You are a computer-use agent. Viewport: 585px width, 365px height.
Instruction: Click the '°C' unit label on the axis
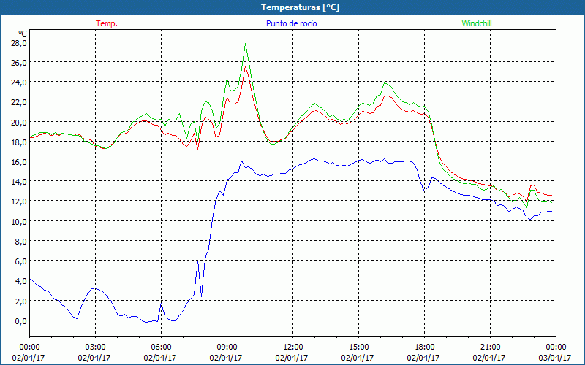pos(23,34)
